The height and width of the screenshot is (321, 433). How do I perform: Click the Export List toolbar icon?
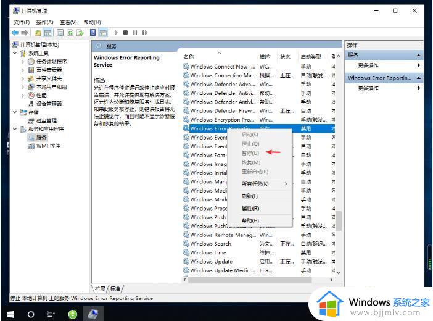tap(80, 33)
